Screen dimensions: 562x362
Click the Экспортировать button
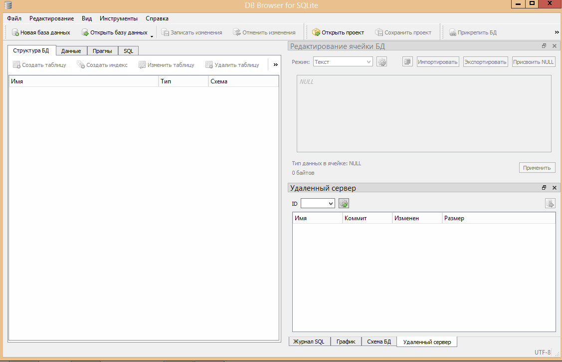coord(485,62)
